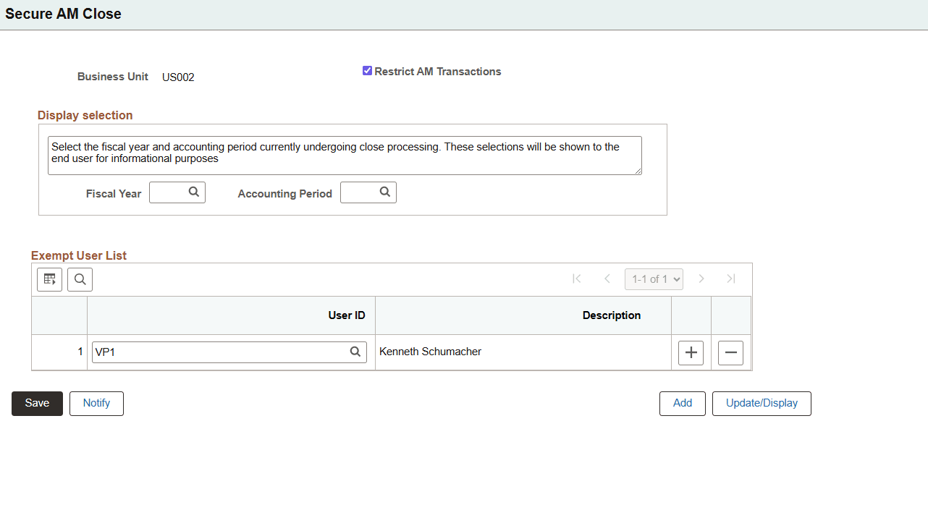Uncheck Restrict AM Transactions checkbox
This screenshot has width=928, height=531.
(x=368, y=71)
